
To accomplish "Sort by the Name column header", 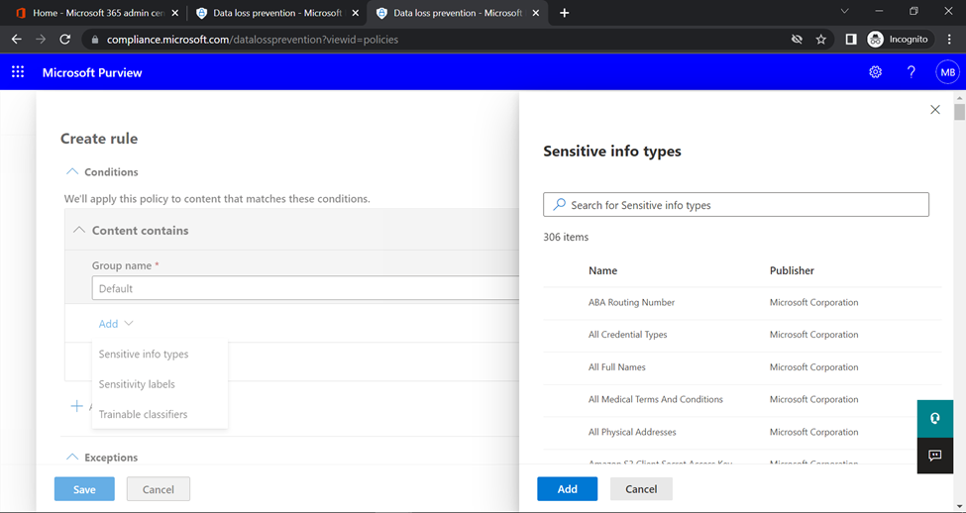I will (602, 270).
